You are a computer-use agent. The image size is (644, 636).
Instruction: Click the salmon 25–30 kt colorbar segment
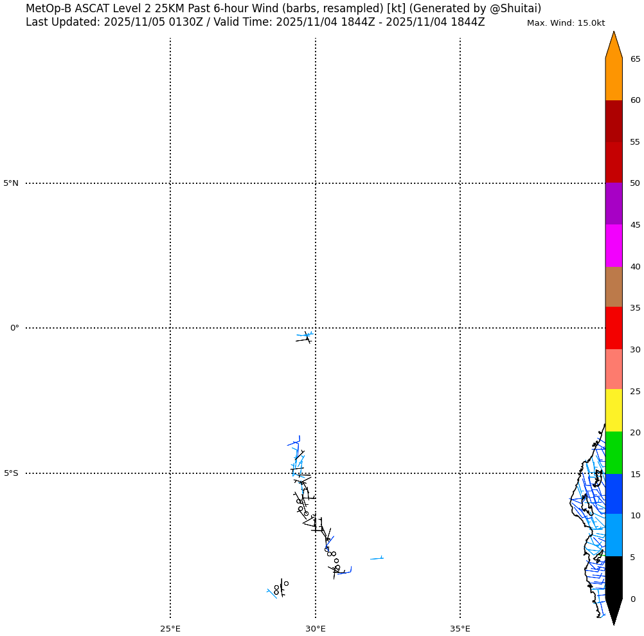coord(614,369)
